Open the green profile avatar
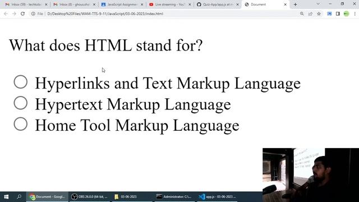The height and width of the screenshot is (202, 359). tap(347, 13)
